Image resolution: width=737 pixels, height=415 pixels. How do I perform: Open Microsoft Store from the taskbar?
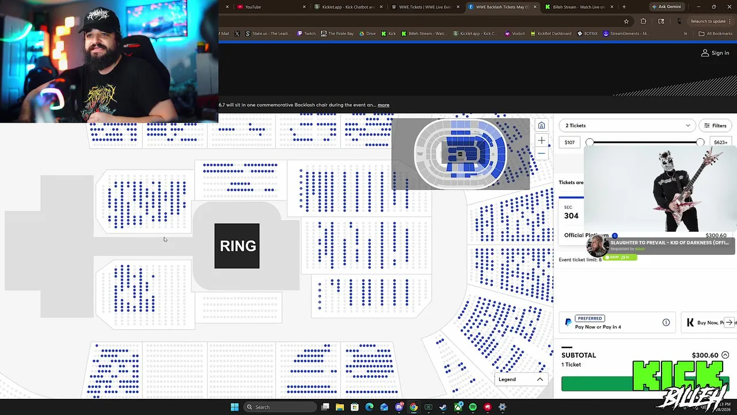(x=355, y=407)
